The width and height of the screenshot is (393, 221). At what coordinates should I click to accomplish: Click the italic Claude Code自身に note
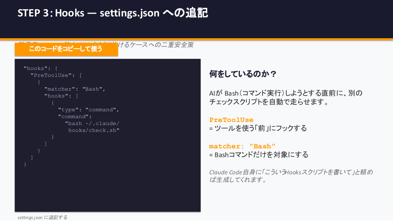(x=291, y=176)
